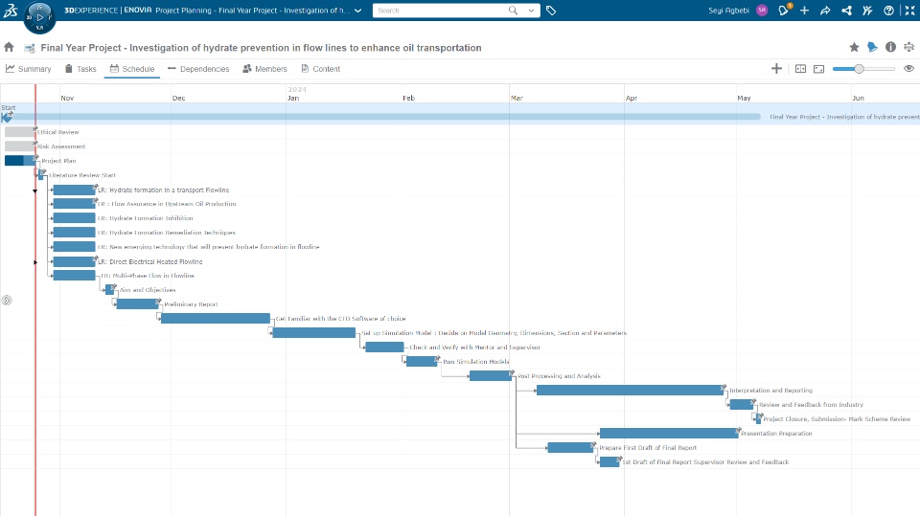Open the Dependencies tab
The height and width of the screenshot is (516, 920).
tap(198, 69)
